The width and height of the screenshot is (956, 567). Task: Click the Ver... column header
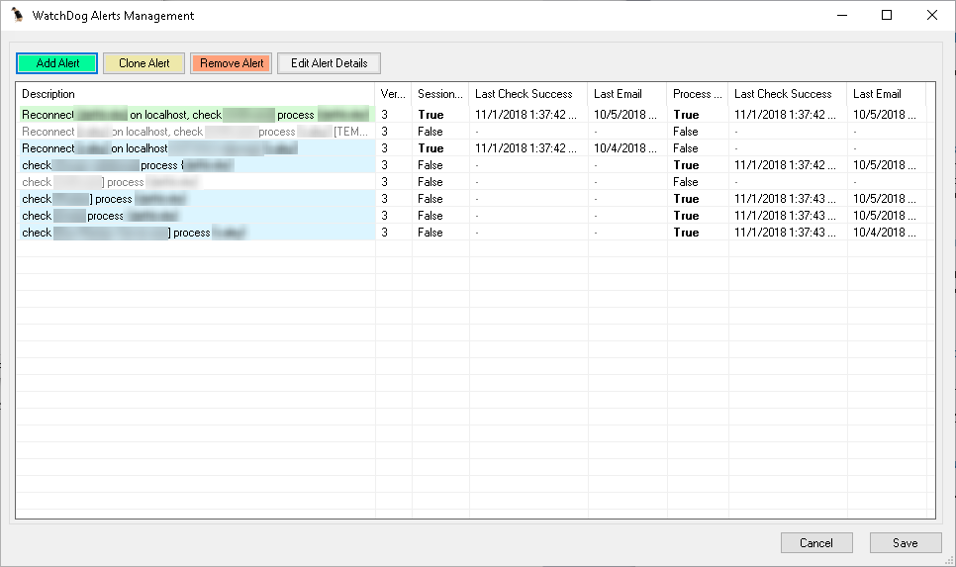click(x=393, y=94)
